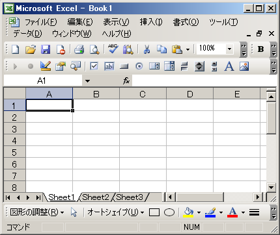Open the ウィンドウ(W) menu
Viewport: 280px width, 235px height.
click(72, 34)
